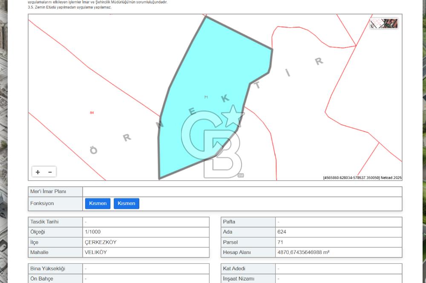Screen dimensions: 426x283
Task: Click parcel label 71 on the map
Action: click(x=206, y=97)
